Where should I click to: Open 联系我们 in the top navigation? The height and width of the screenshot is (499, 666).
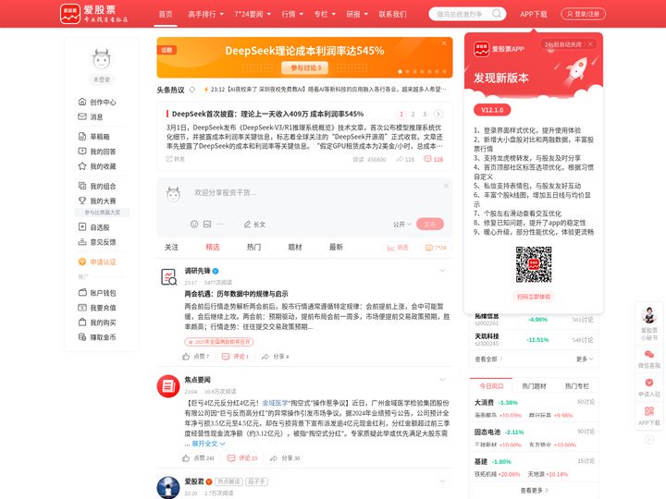392,14
